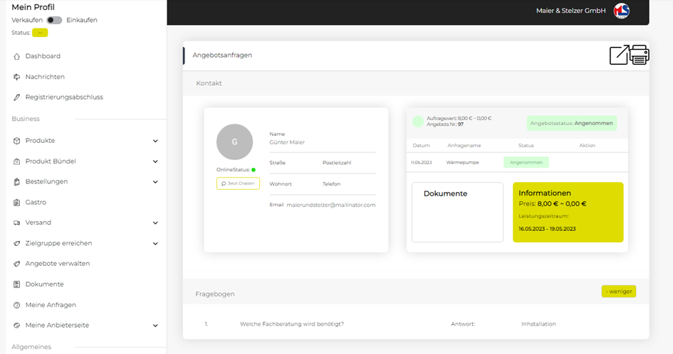The width and height of the screenshot is (673, 354).
Task: Click the G avatar of Günter Maier
Action: [234, 142]
